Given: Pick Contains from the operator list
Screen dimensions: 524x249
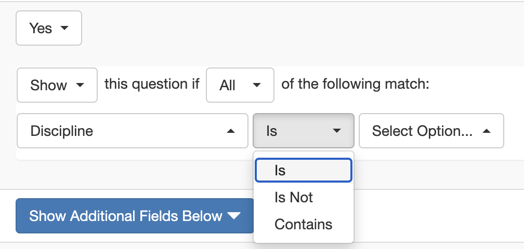Looking at the screenshot, I should [303, 224].
